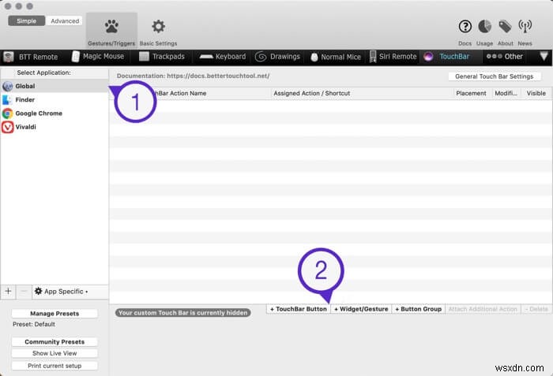Remove application with minus button

(24, 292)
